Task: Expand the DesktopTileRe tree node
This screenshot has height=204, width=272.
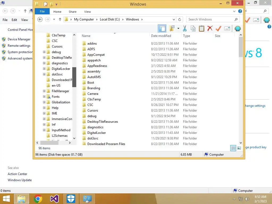Action: 44,57
